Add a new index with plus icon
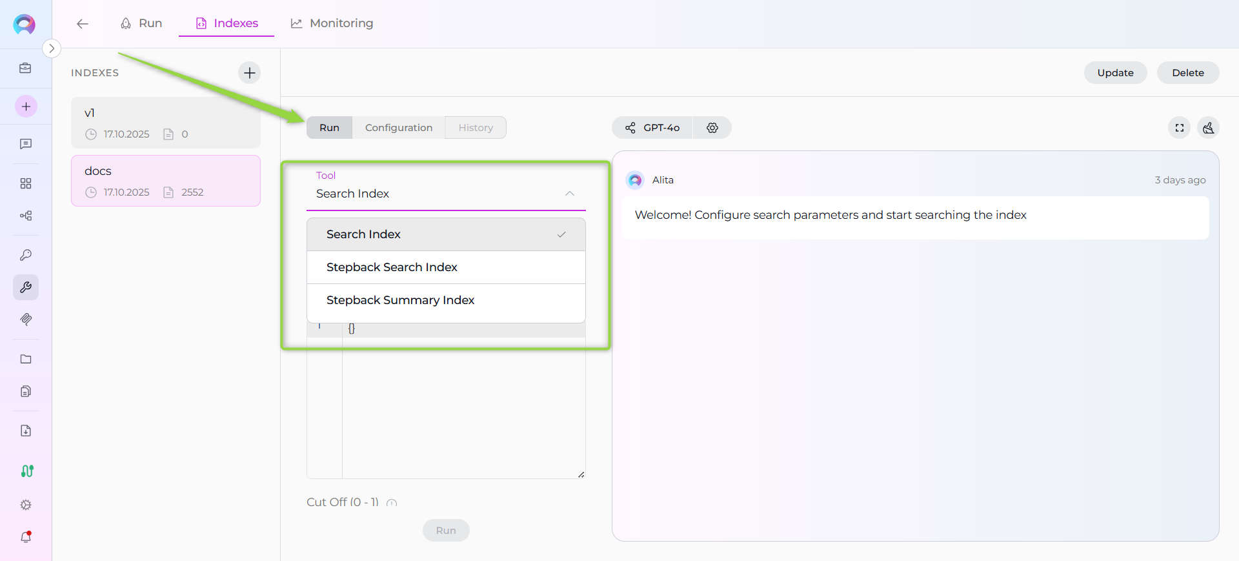 249,73
